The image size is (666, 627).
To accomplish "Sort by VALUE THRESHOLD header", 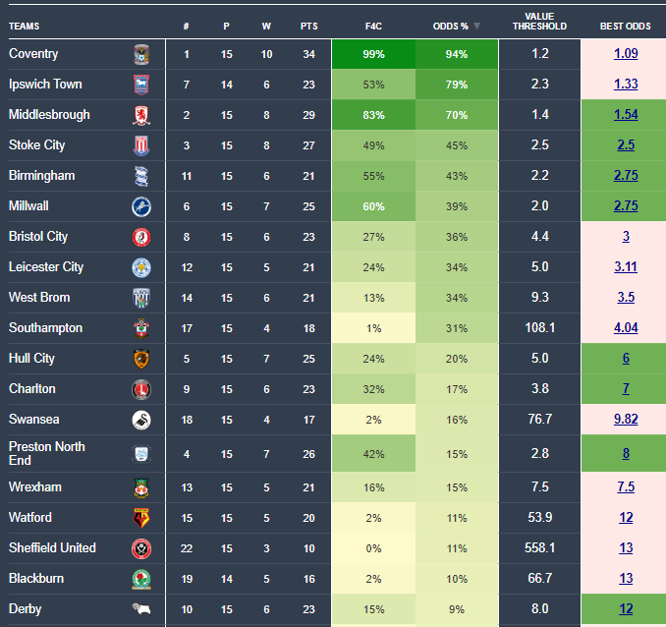I will click(539, 22).
